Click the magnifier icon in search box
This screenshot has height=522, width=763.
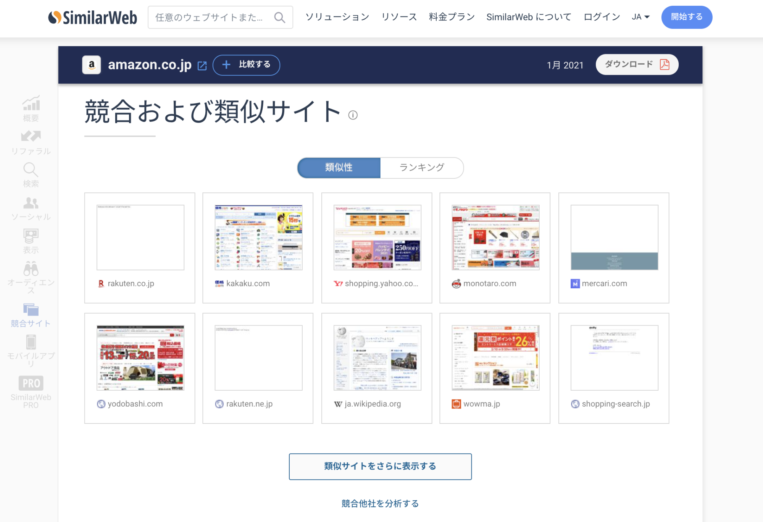[x=279, y=18]
